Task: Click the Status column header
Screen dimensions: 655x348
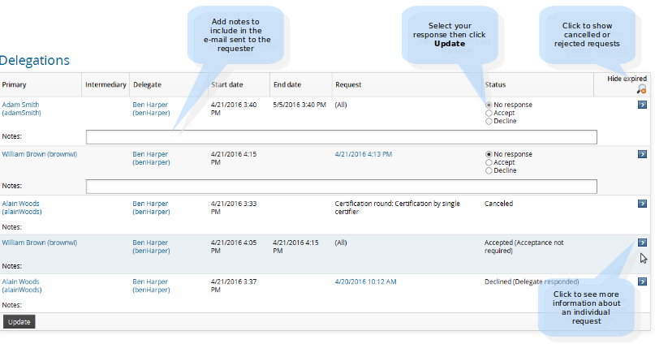Action: pos(496,84)
